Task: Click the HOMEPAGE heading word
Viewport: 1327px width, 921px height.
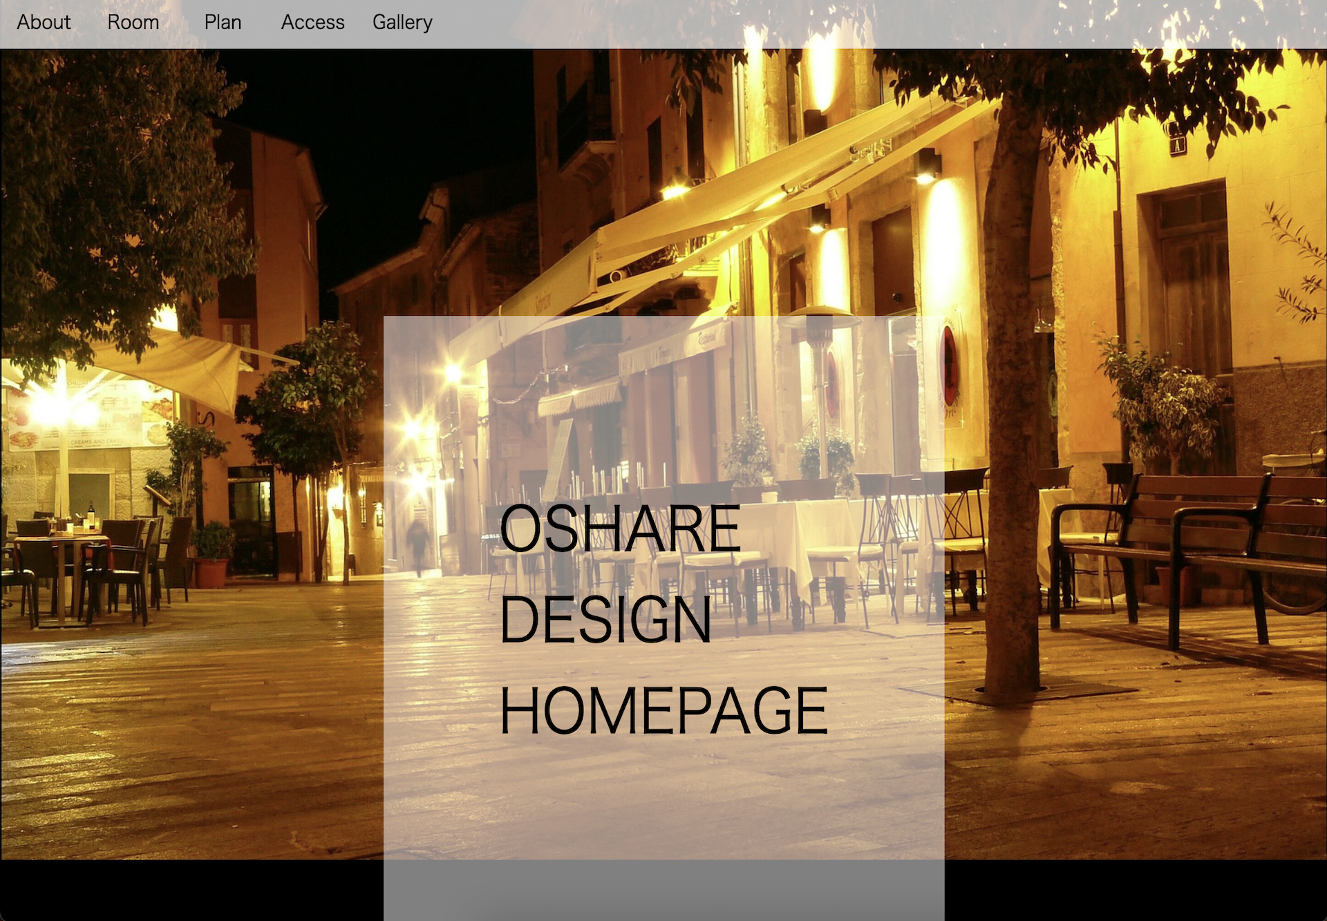Action: pyautogui.click(x=663, y=711)
